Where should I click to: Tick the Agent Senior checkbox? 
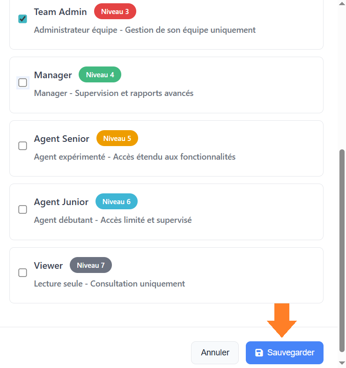(22, 146)
